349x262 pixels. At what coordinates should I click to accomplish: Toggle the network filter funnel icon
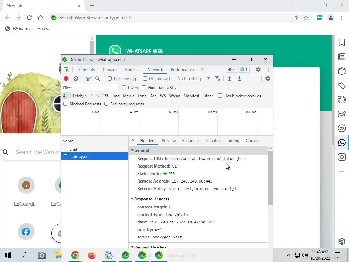pyautogui.click(x=88, y=79)
